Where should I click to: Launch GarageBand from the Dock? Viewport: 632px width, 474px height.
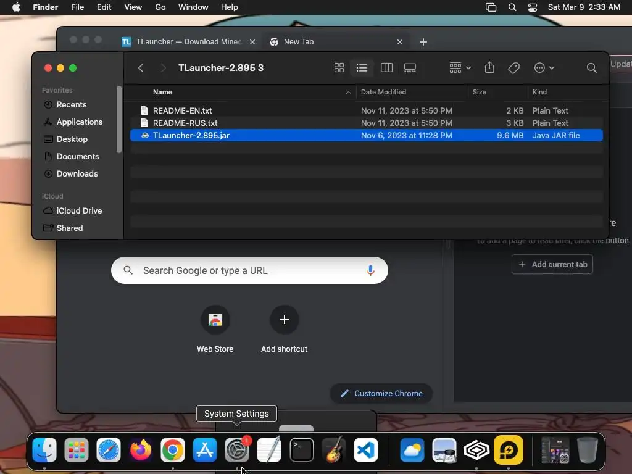334,450
